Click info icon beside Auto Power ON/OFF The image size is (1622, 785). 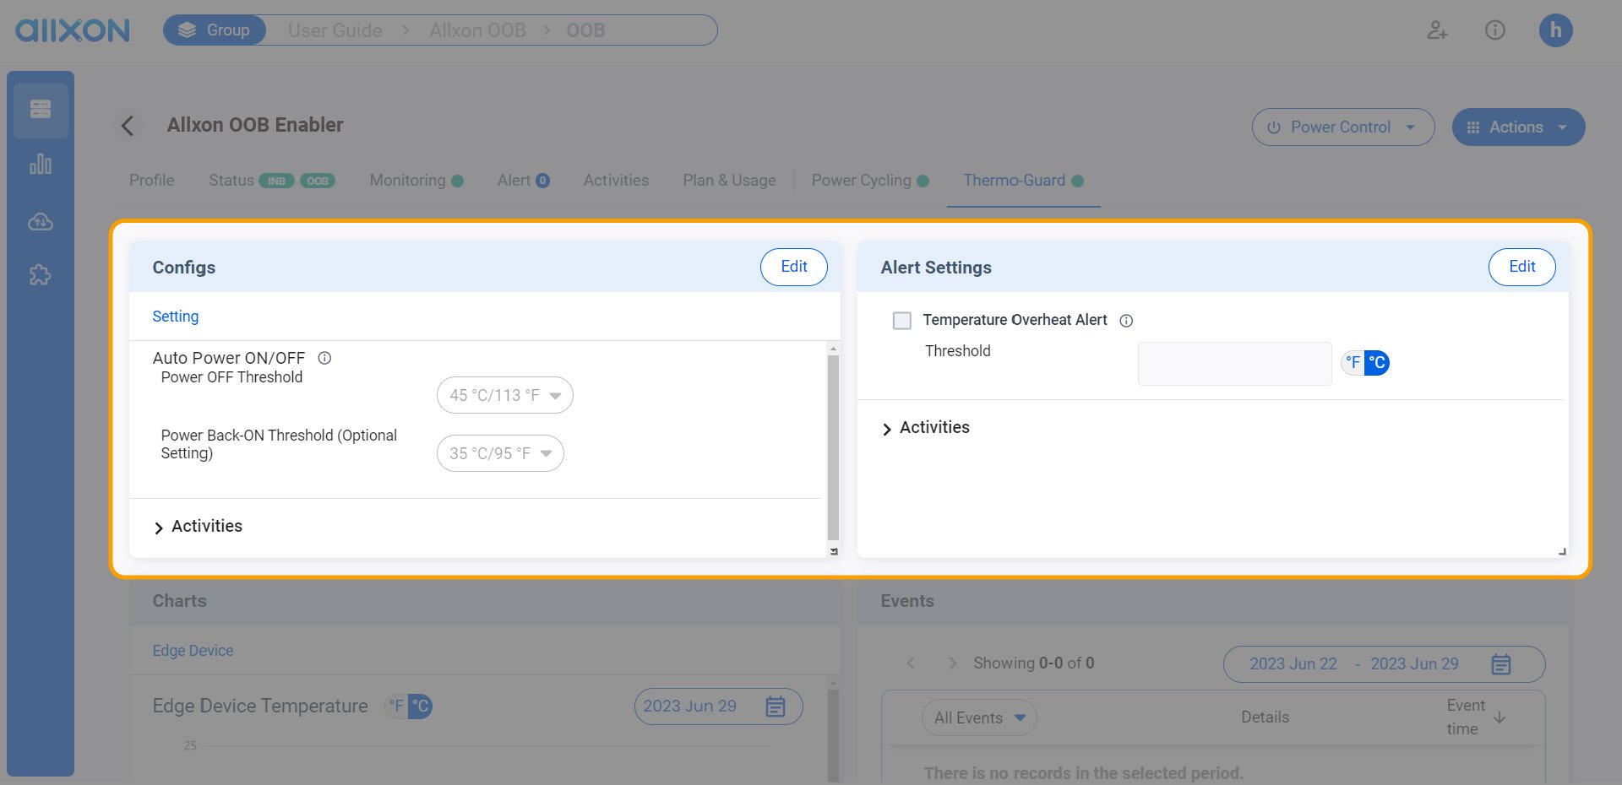[324, 358]
